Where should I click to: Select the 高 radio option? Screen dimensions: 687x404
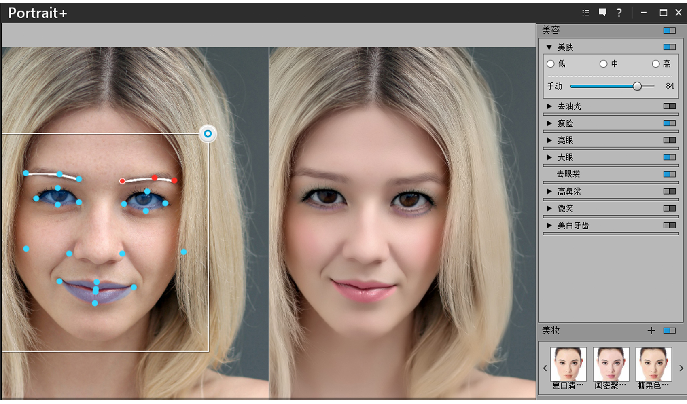(x=656, y=64)
